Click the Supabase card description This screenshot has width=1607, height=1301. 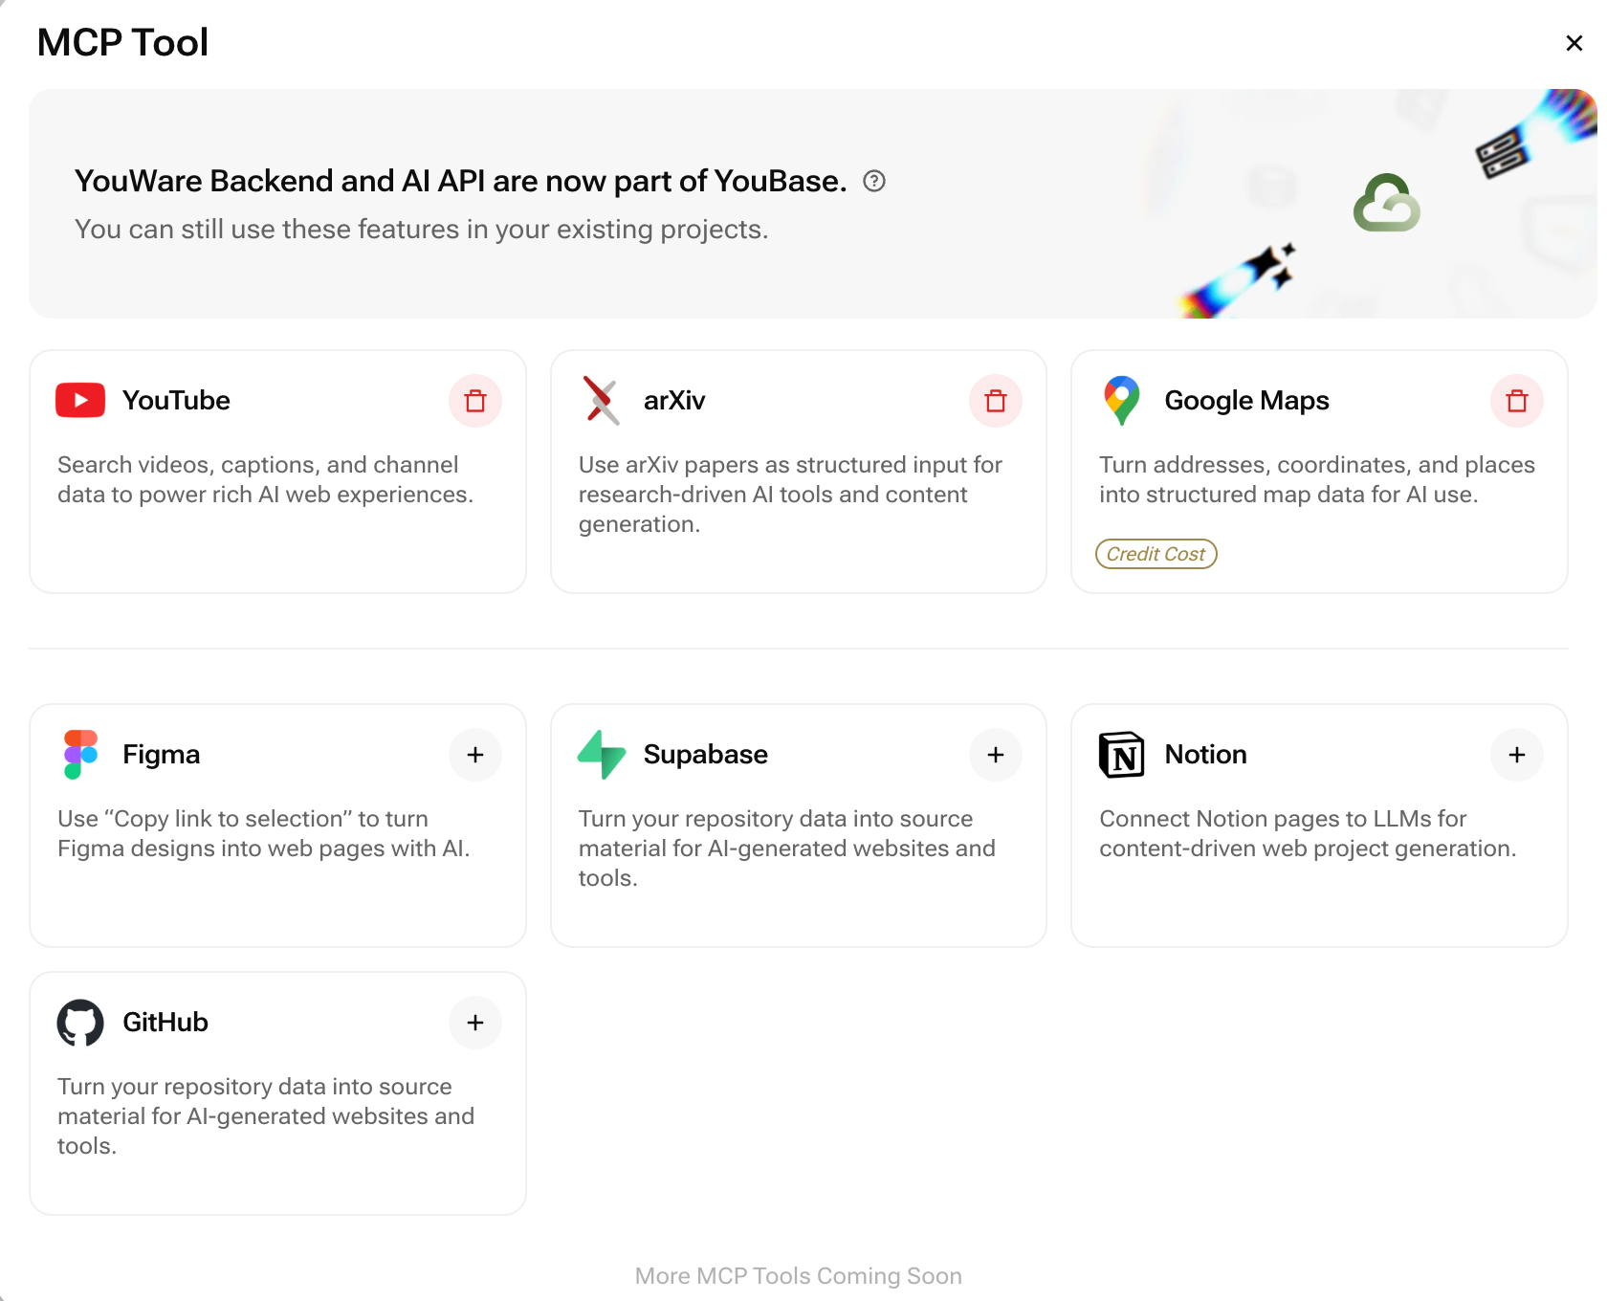click(787, 849)
